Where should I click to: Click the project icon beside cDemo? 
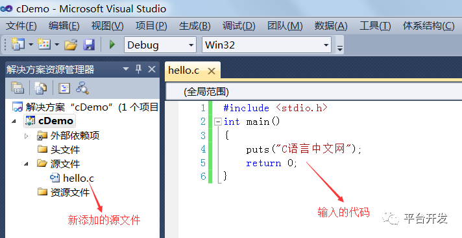(30, 121)
